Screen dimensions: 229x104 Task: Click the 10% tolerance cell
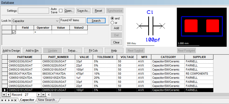[x=105, y=74]
